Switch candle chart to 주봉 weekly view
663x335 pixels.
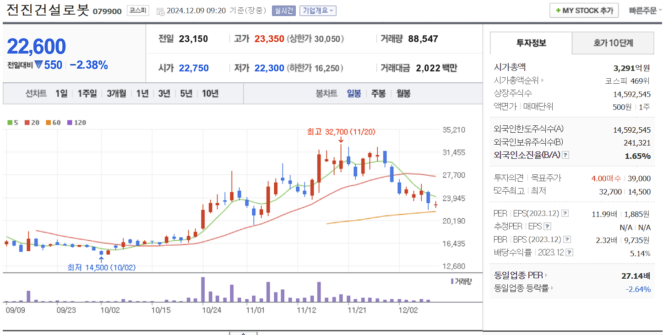coord(379,93)
